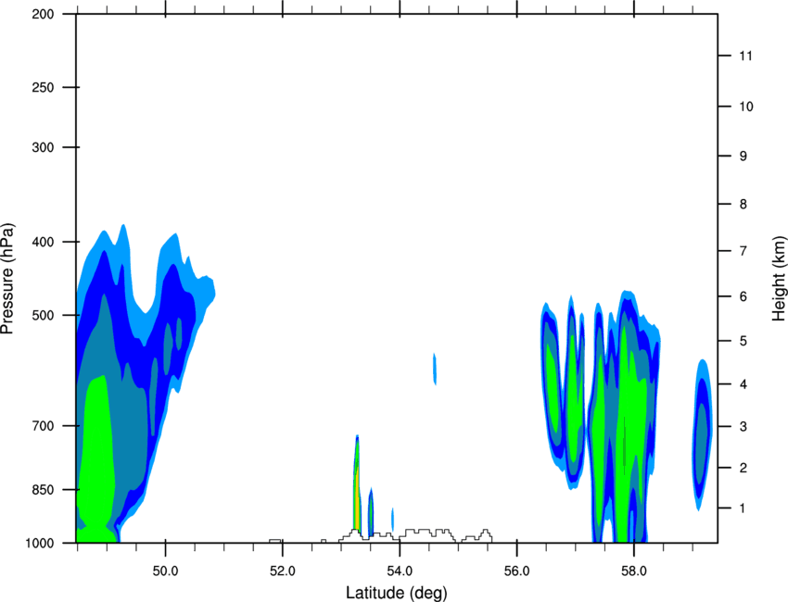Click the 5 km height label
Viewport: 788px width, 602px height.
[744, 341]
